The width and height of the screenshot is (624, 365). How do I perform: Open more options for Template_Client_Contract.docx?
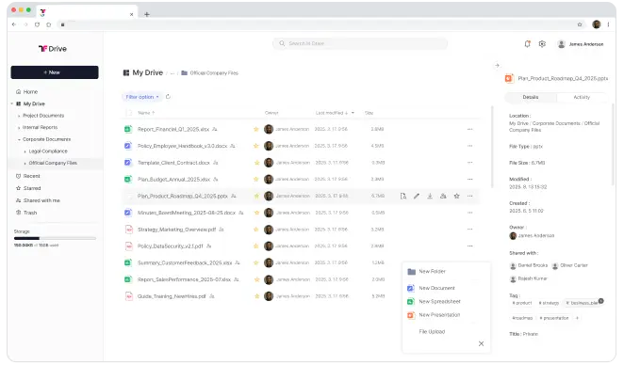470,163
